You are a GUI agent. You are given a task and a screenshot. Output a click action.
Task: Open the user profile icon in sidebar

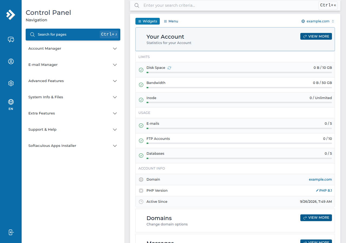point(11,62)
